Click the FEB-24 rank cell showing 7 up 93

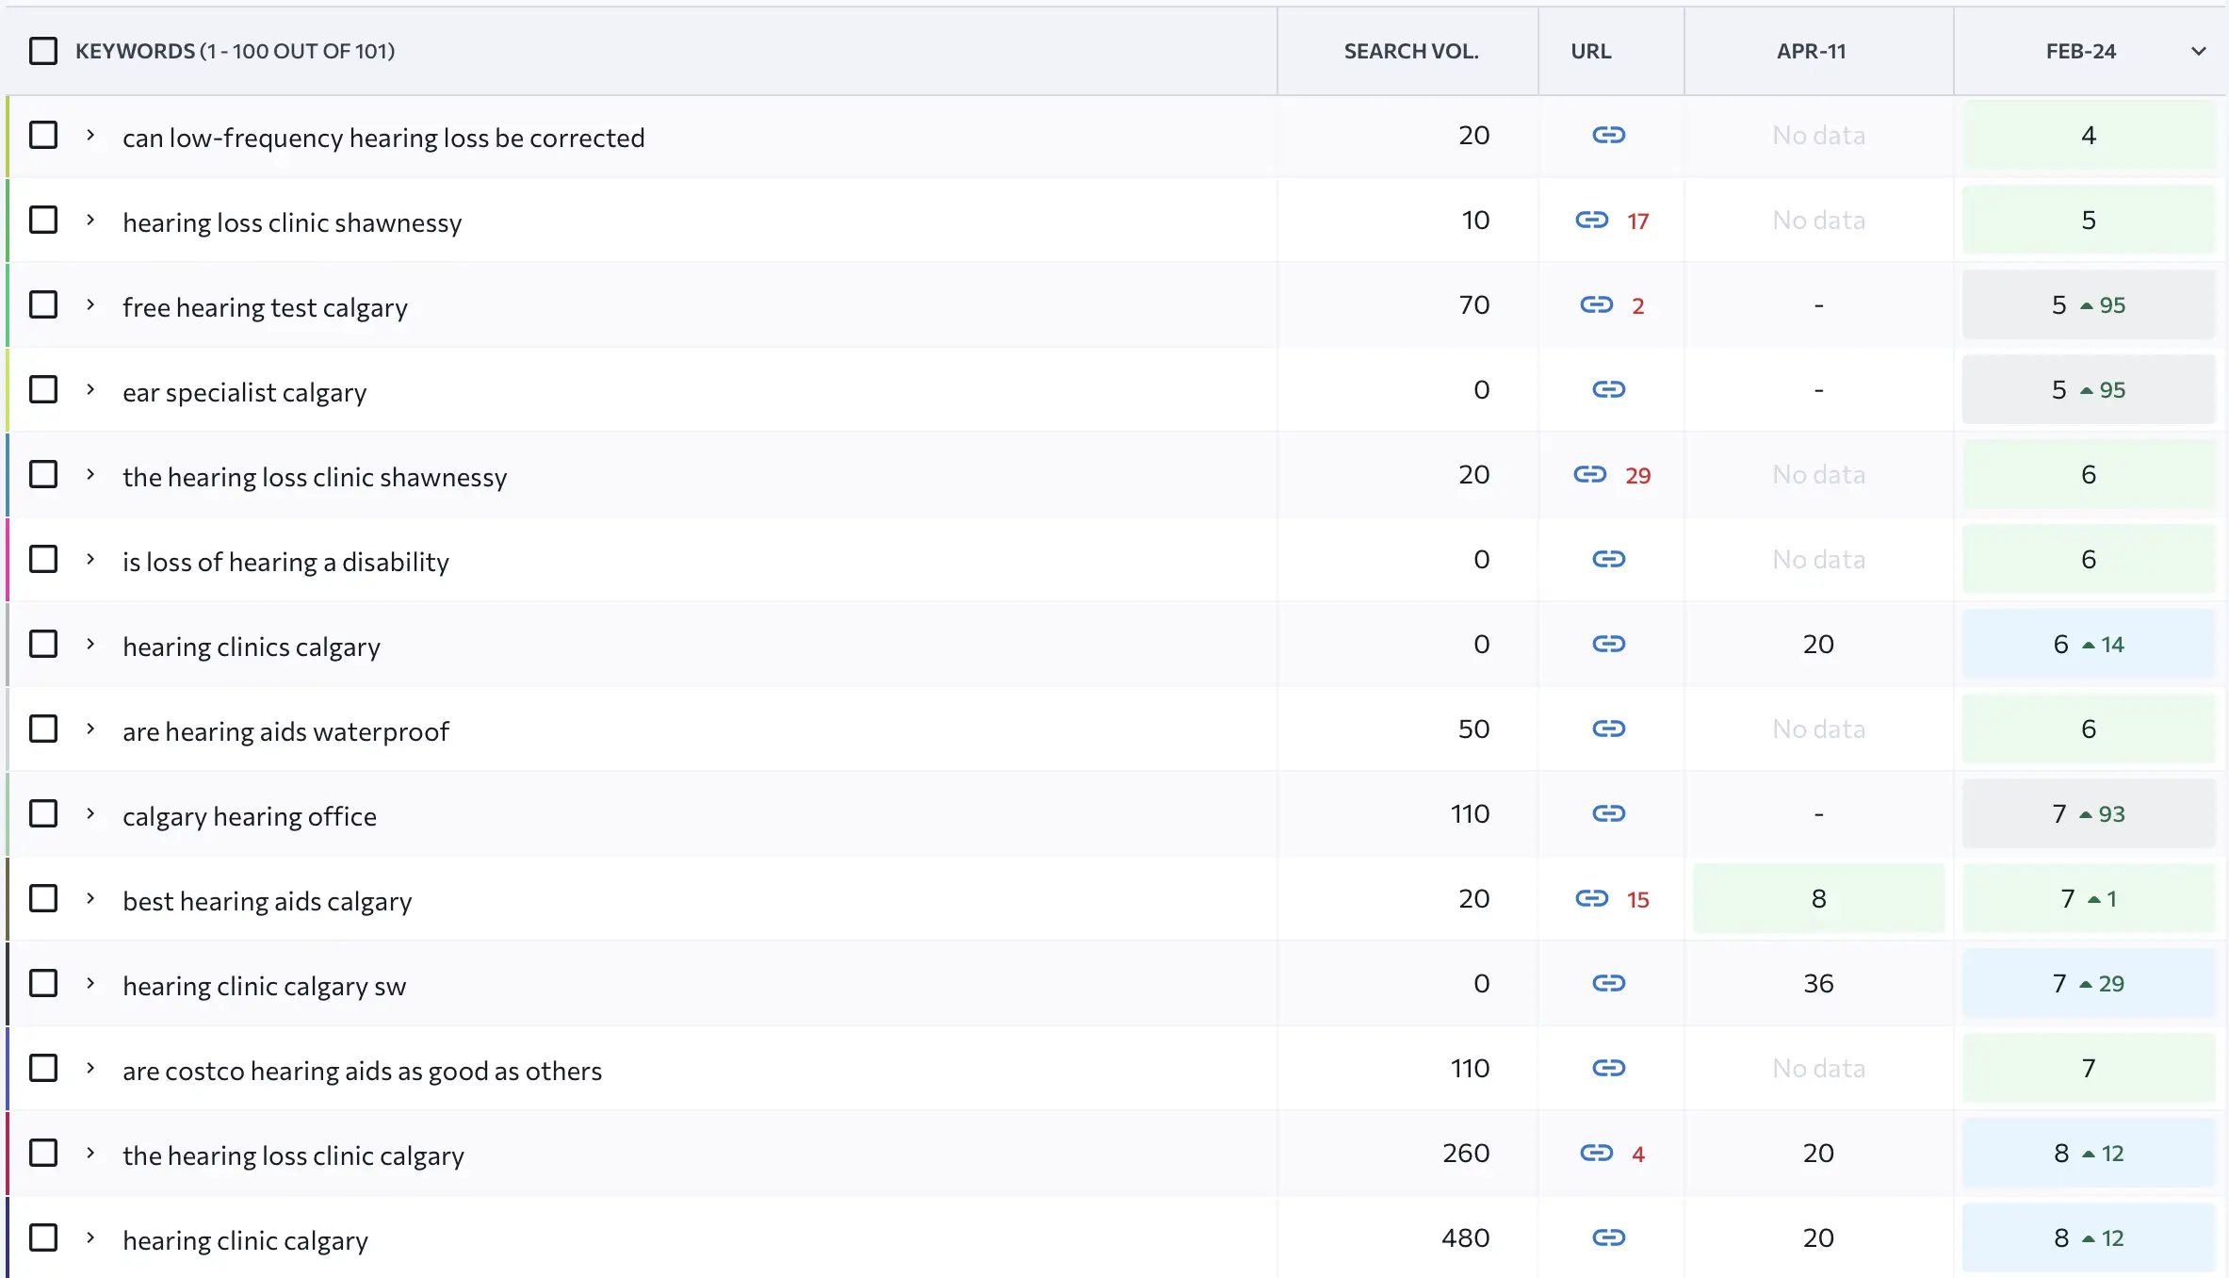click(2088, 814)
